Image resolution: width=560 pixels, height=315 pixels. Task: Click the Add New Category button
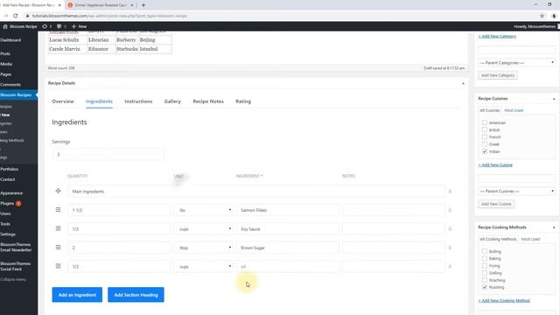click(498, 75)
